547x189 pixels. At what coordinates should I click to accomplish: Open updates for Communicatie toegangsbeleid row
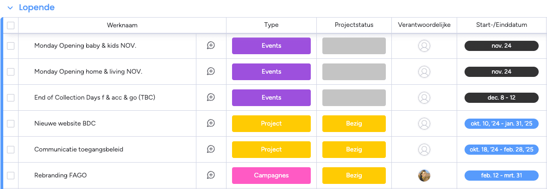[x=211, y=149]
